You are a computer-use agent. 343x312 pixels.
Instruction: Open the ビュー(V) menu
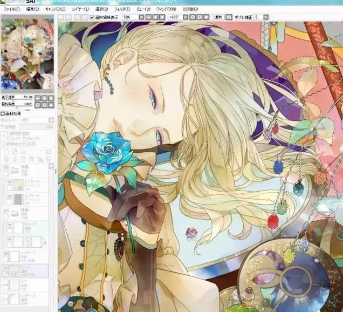143,9
